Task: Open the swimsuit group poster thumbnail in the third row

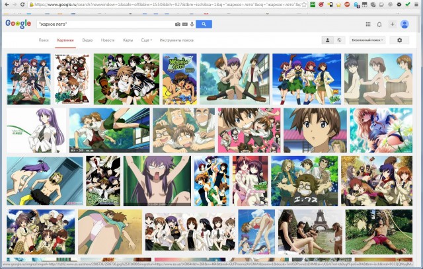Action: pyautogui.click(x=211, y=181)
